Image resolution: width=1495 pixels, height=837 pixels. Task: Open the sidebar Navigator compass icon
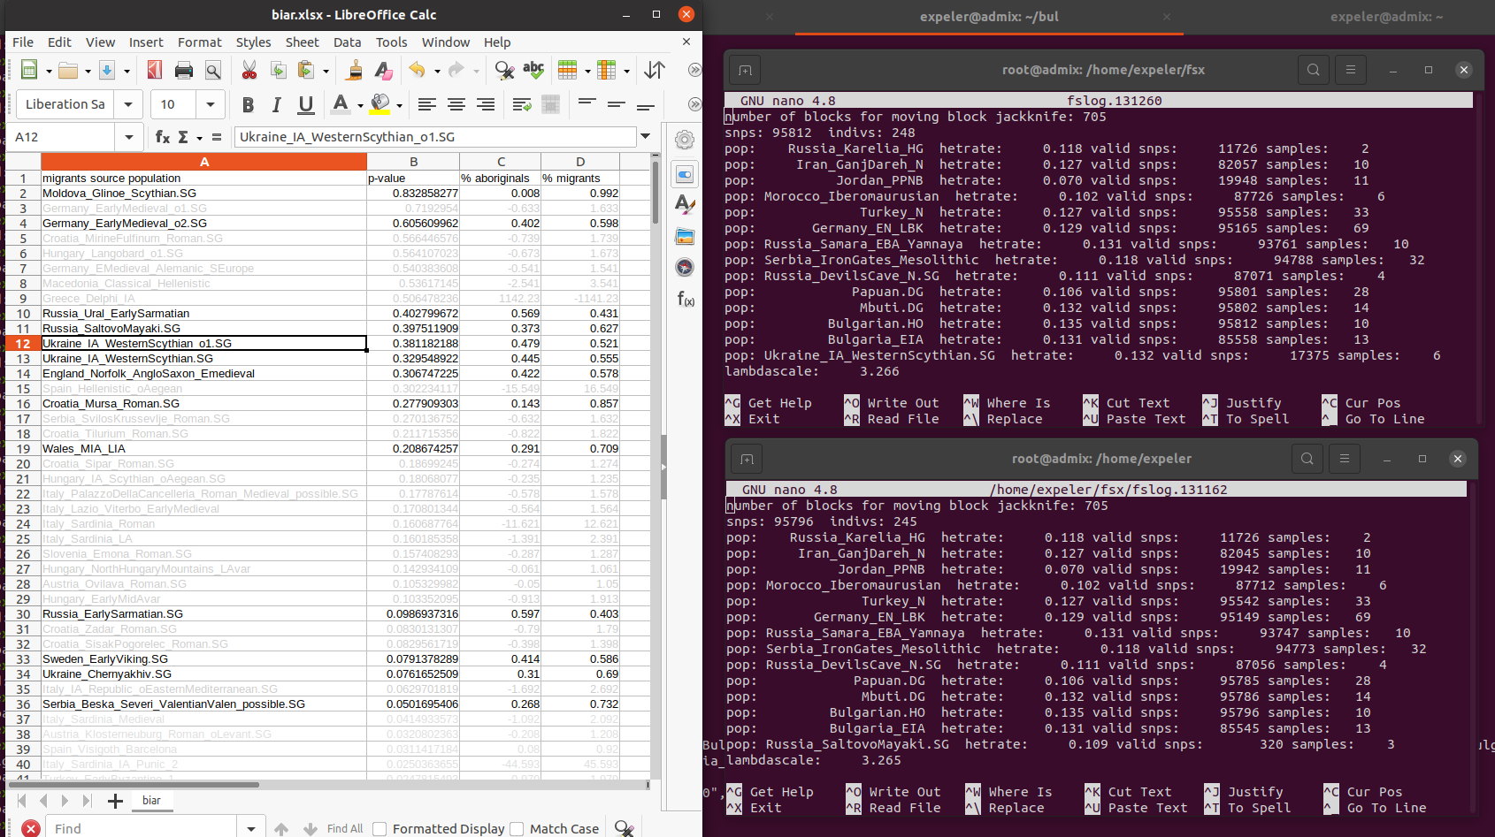685,268
